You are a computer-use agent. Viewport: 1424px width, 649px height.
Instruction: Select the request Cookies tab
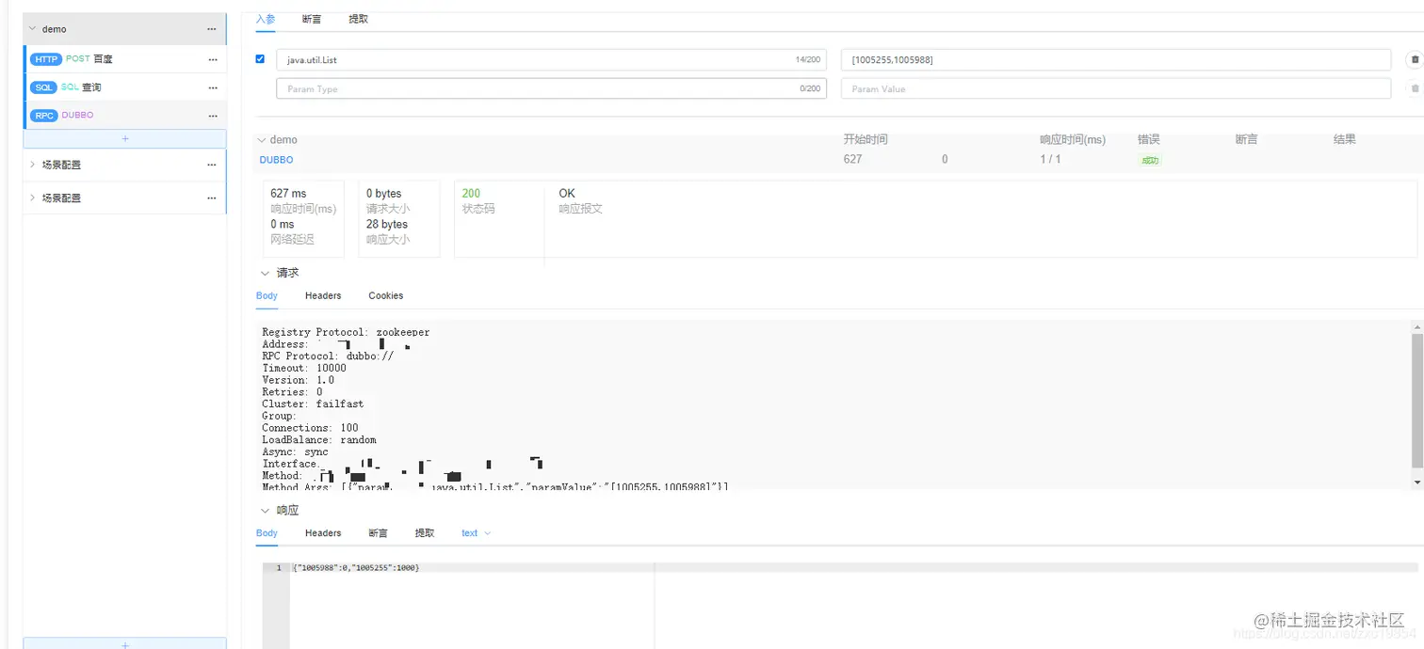tap(385, 295)
